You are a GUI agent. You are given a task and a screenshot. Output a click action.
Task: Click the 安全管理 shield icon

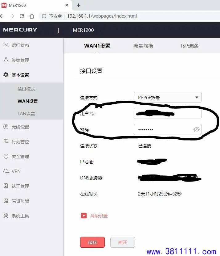(6, 156)
